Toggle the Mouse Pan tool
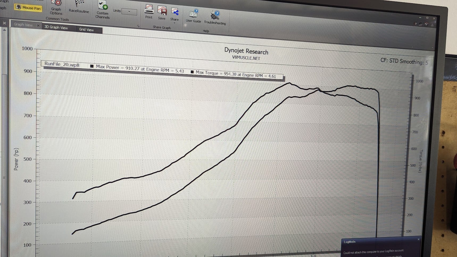This screenshot has width=457, height=257. pyautogui.click(x=28, y=7)
